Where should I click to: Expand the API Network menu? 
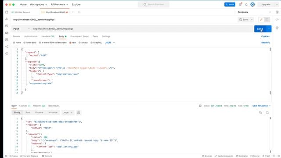tap(59, 4)
